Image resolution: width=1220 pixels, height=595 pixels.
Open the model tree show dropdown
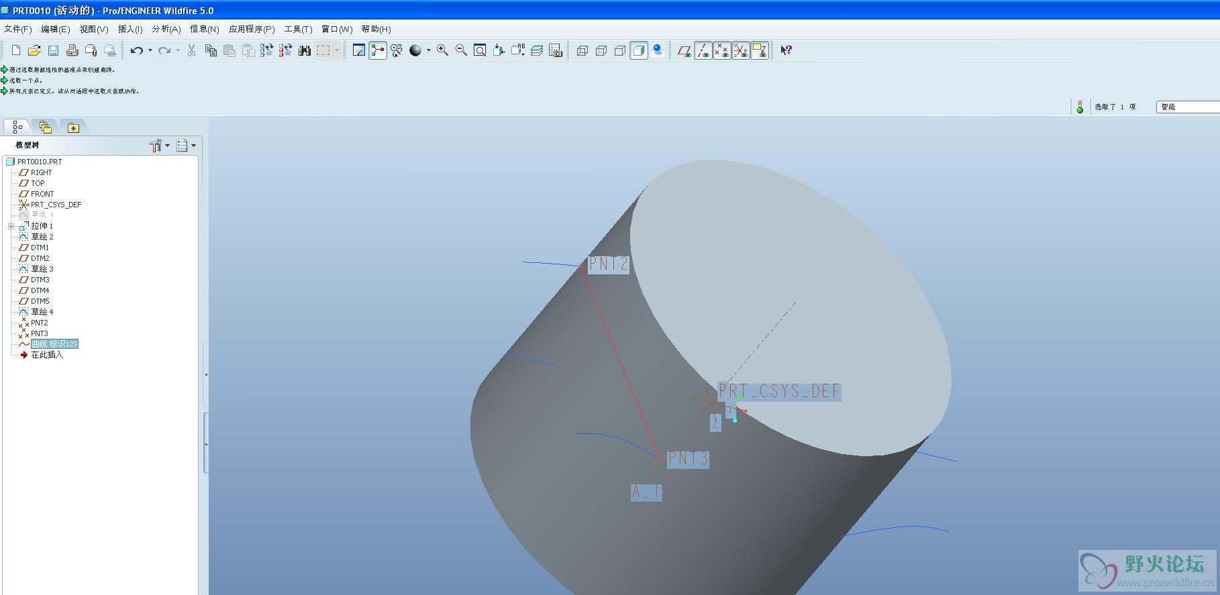click(186, 146)
